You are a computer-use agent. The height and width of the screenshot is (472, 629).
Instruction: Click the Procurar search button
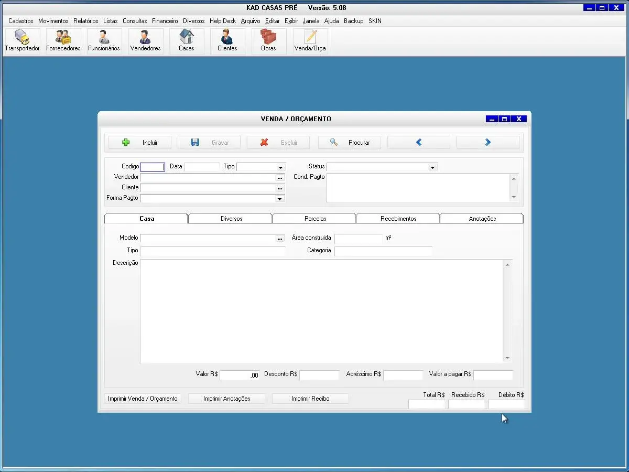(x=350, y=143)
